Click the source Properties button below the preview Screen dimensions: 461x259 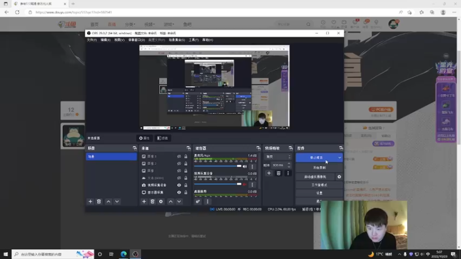(x=145, y=138)
